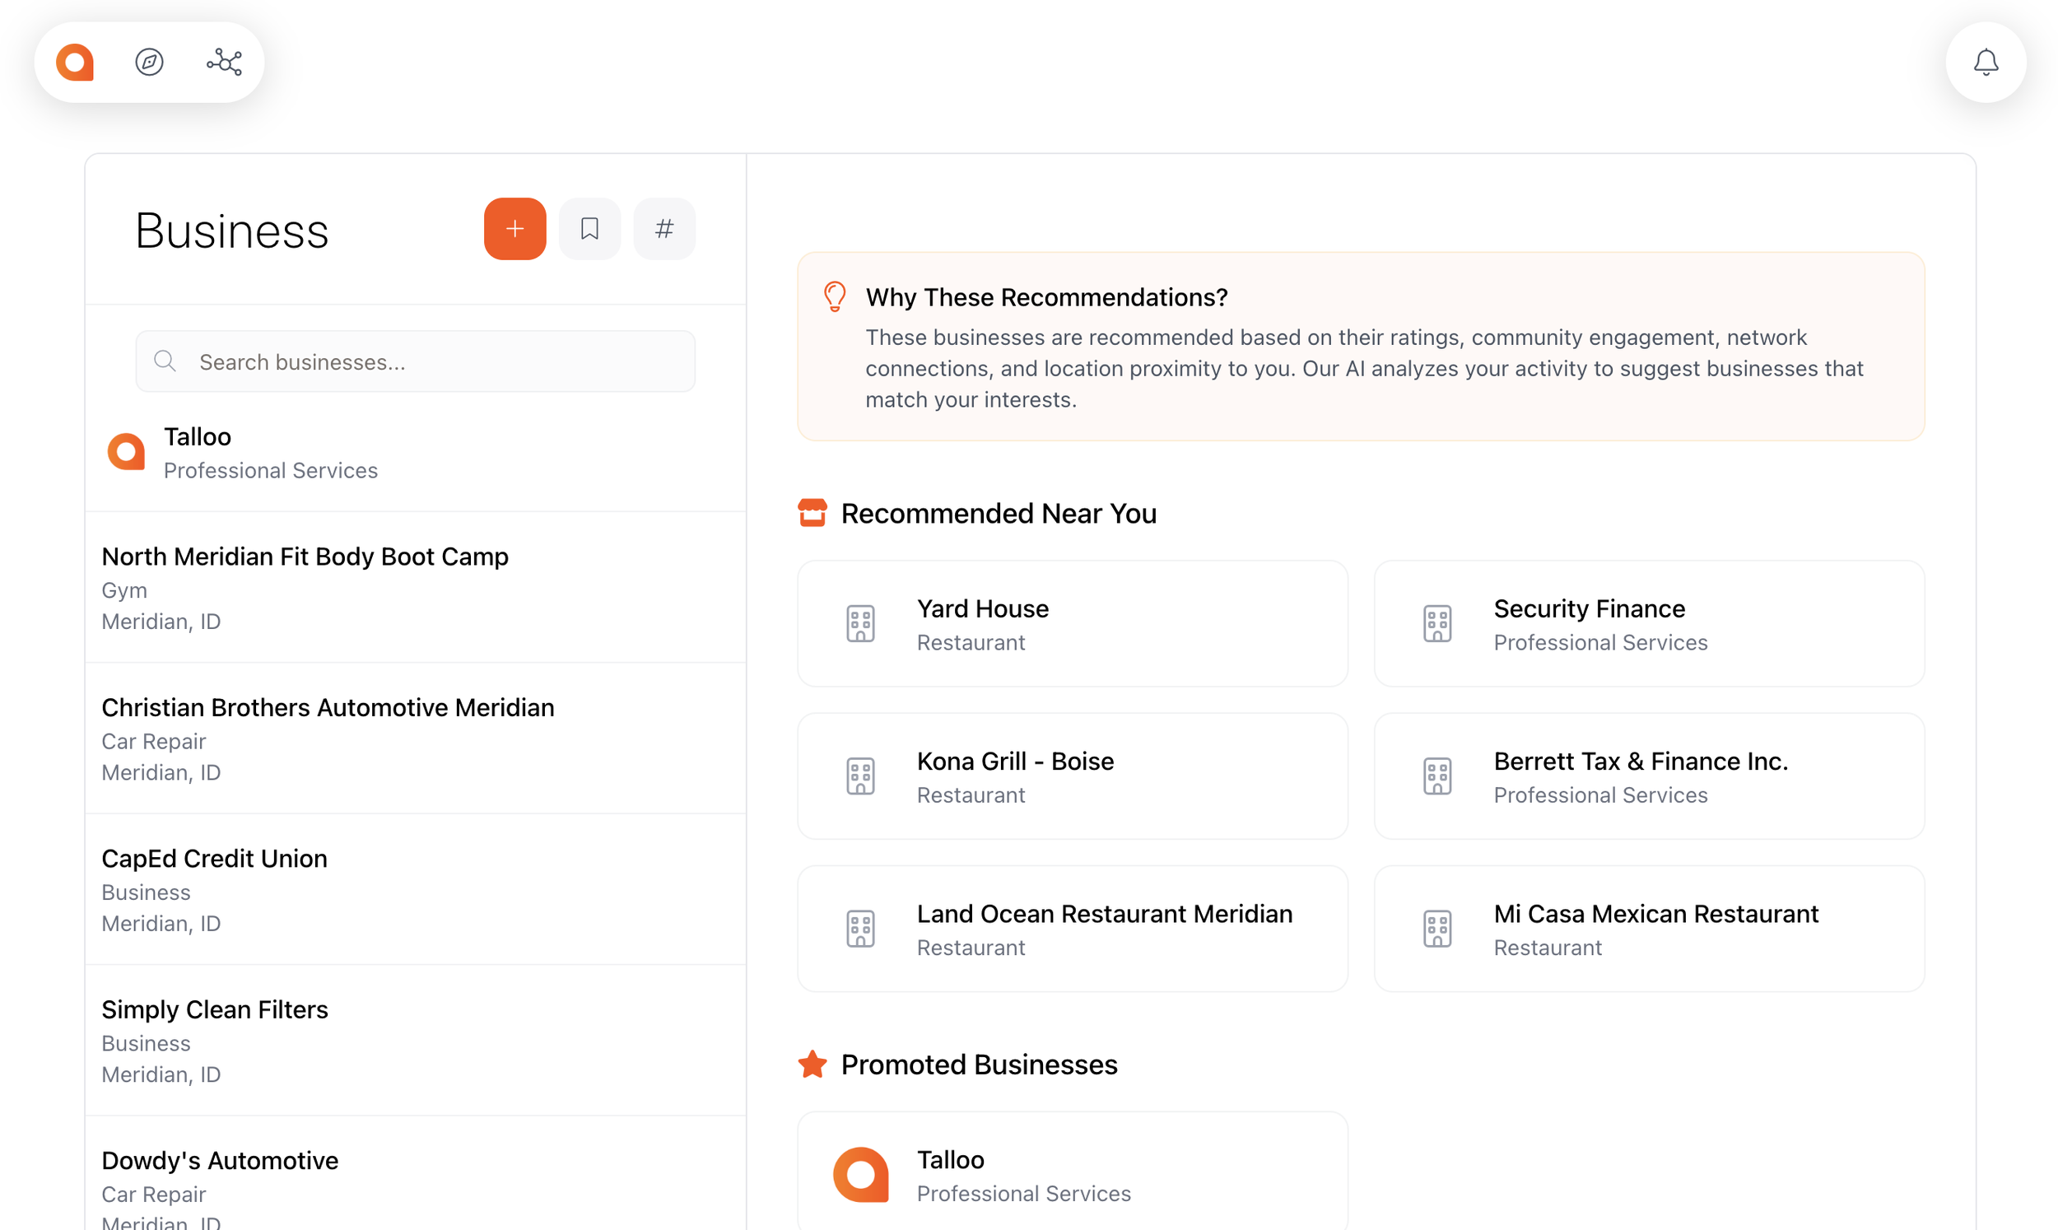Open Christian Brothers Automotive Meridian entry

click(x=328, y=738)
